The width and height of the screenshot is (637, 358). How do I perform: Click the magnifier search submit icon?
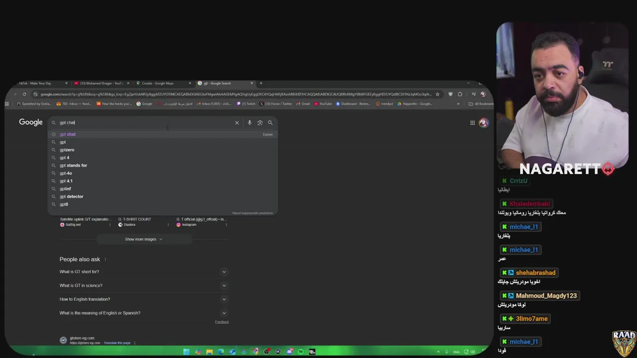click(x=270, y=123)
